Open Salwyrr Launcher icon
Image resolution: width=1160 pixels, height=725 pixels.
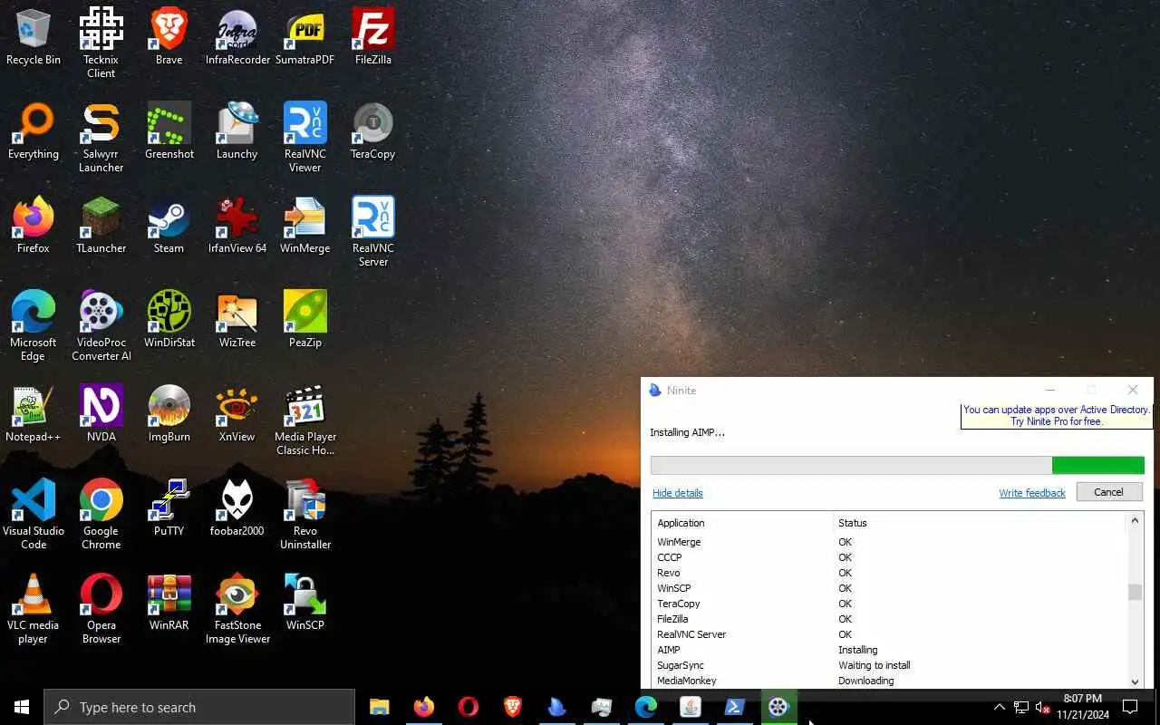click(x=101, y=138)
